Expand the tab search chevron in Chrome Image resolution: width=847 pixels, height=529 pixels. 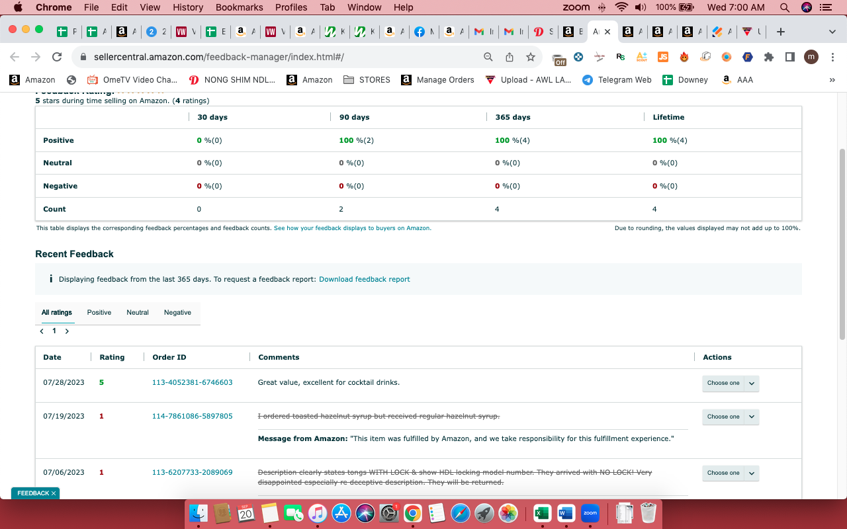832,32
